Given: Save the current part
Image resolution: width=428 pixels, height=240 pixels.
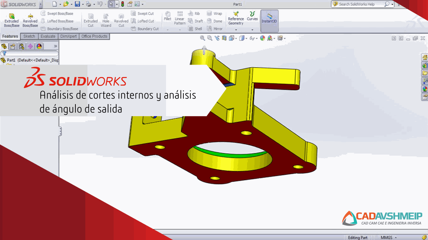Looking at the screenshot, I should (x=77, y=4).
